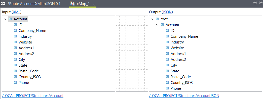
Task: Click the icon of the input Industry element
Action: 15,36
